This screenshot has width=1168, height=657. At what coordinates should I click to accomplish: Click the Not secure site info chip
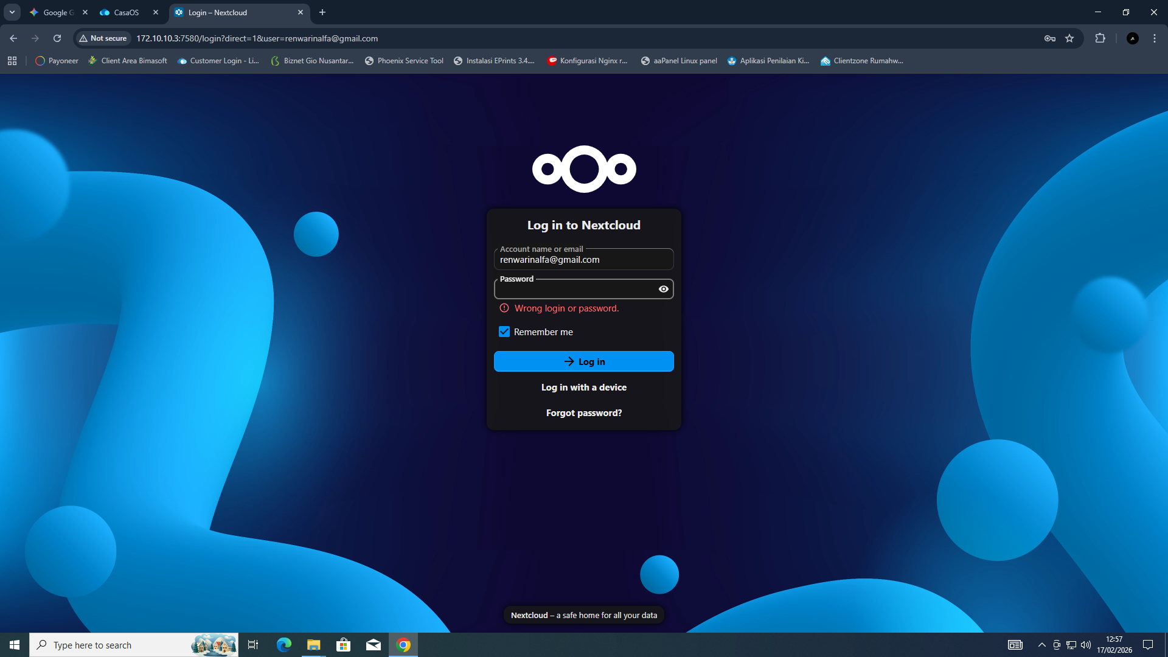[x=103, y=38]
